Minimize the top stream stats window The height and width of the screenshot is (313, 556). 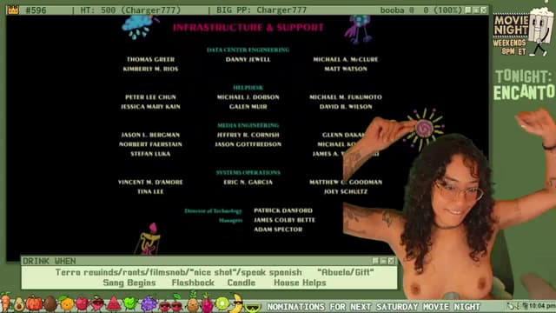468,10
